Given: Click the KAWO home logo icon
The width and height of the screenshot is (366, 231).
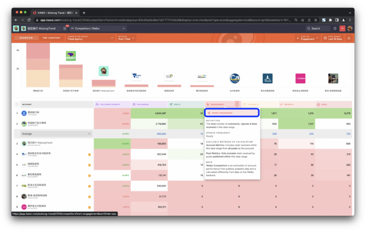Looking at the screenshot, I should coord(16,28).
